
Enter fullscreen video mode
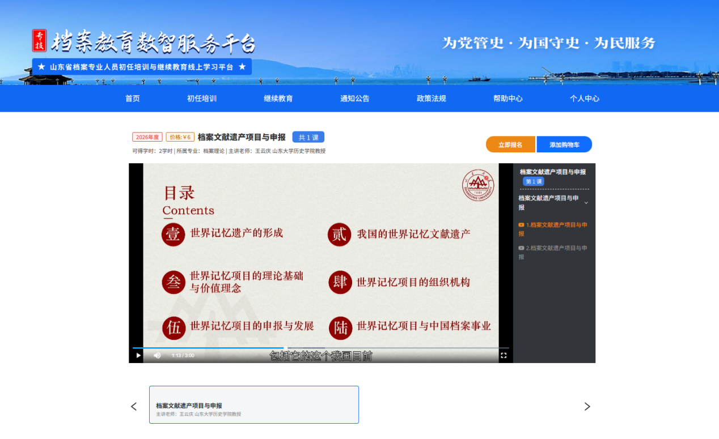click(x=503, y=355)
